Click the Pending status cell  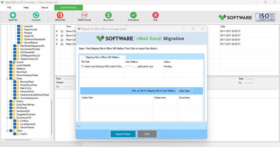pos(168,67)
